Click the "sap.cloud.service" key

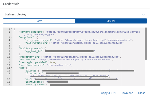coord(32,65)
